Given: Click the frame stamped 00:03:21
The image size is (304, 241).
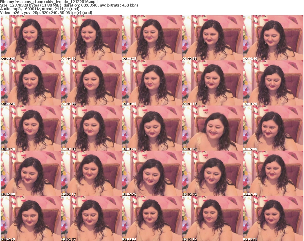Looking at the screenshot, I should point(273,218).
